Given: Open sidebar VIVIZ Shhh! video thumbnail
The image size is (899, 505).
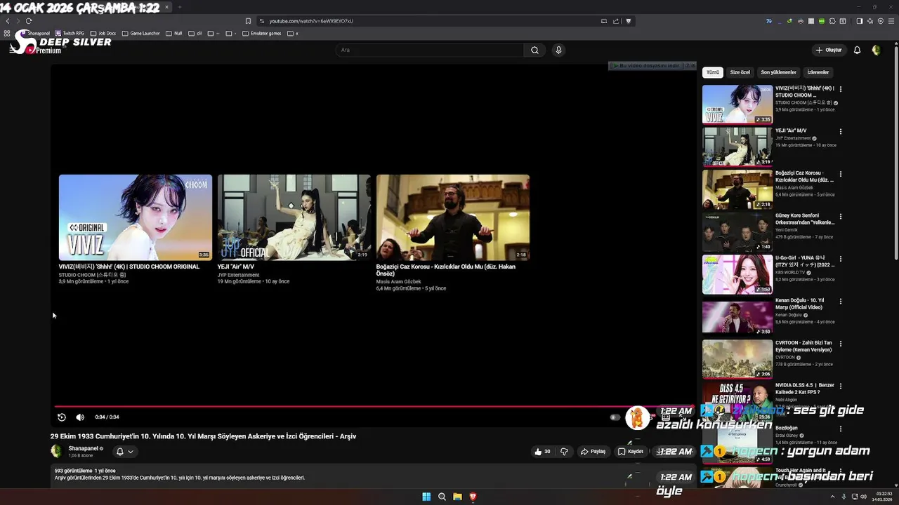Looking at the screenshot, I should click(737, 105).
